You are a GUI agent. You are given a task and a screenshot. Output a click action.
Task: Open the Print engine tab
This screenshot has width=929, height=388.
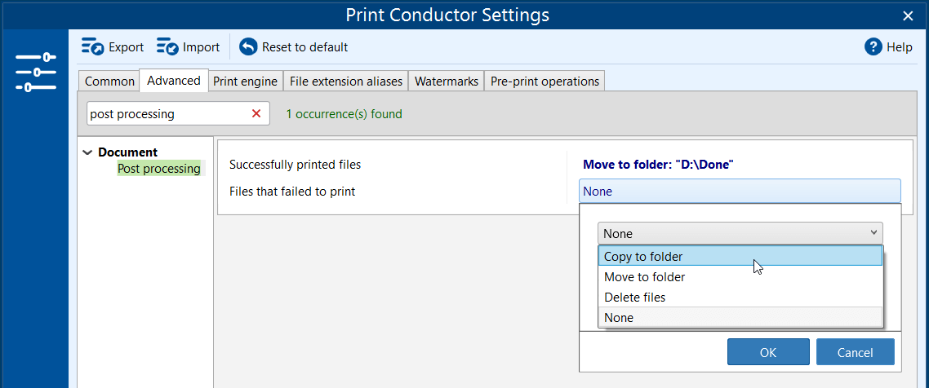pyautogui.click(x=246, y=82)
